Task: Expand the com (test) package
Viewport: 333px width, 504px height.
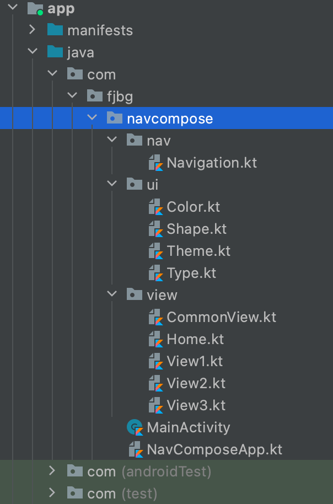Action: [x=52, y=493]
